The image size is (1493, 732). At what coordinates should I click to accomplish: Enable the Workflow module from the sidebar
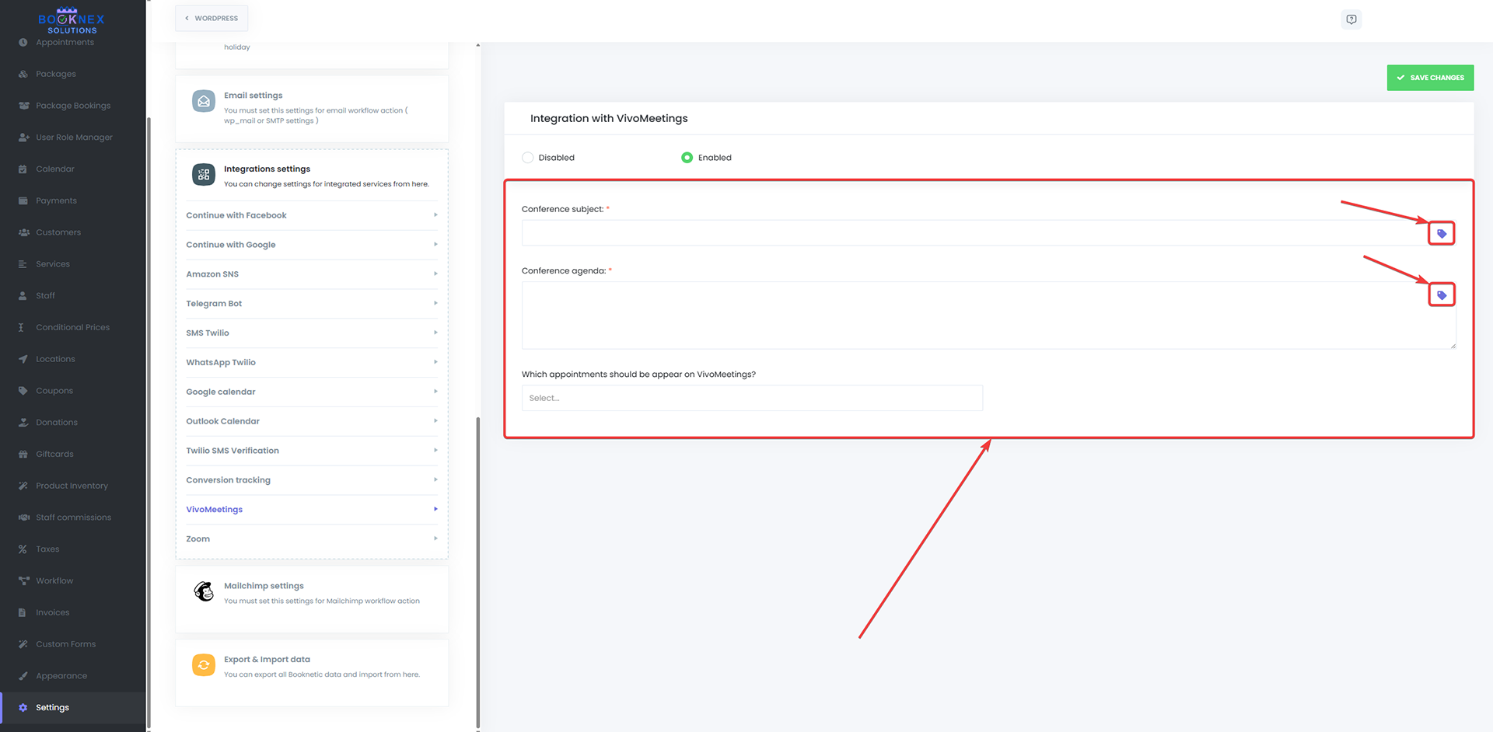point(53,580)
